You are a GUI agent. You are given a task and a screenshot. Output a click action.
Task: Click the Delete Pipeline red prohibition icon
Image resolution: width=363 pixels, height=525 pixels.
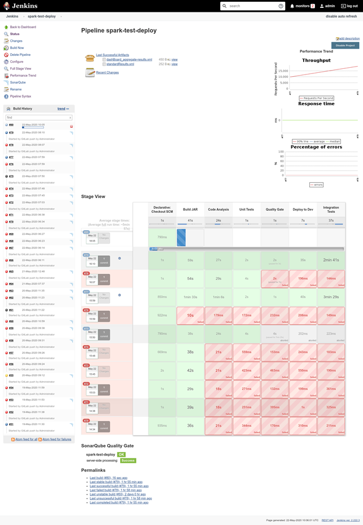(x=6, y=55)
